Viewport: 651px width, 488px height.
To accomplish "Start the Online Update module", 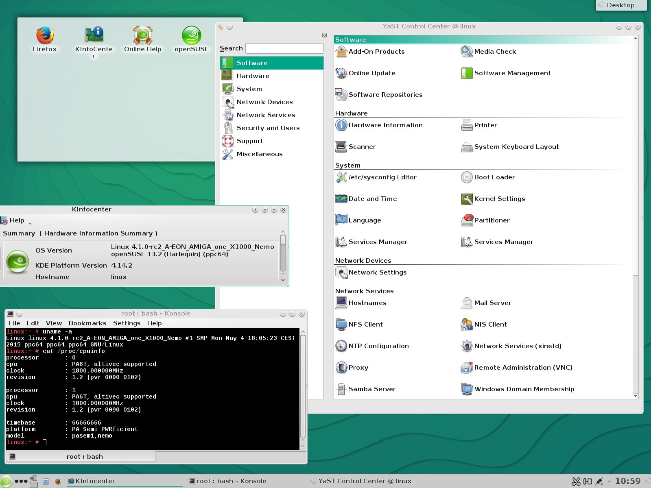I will point(371,73).
